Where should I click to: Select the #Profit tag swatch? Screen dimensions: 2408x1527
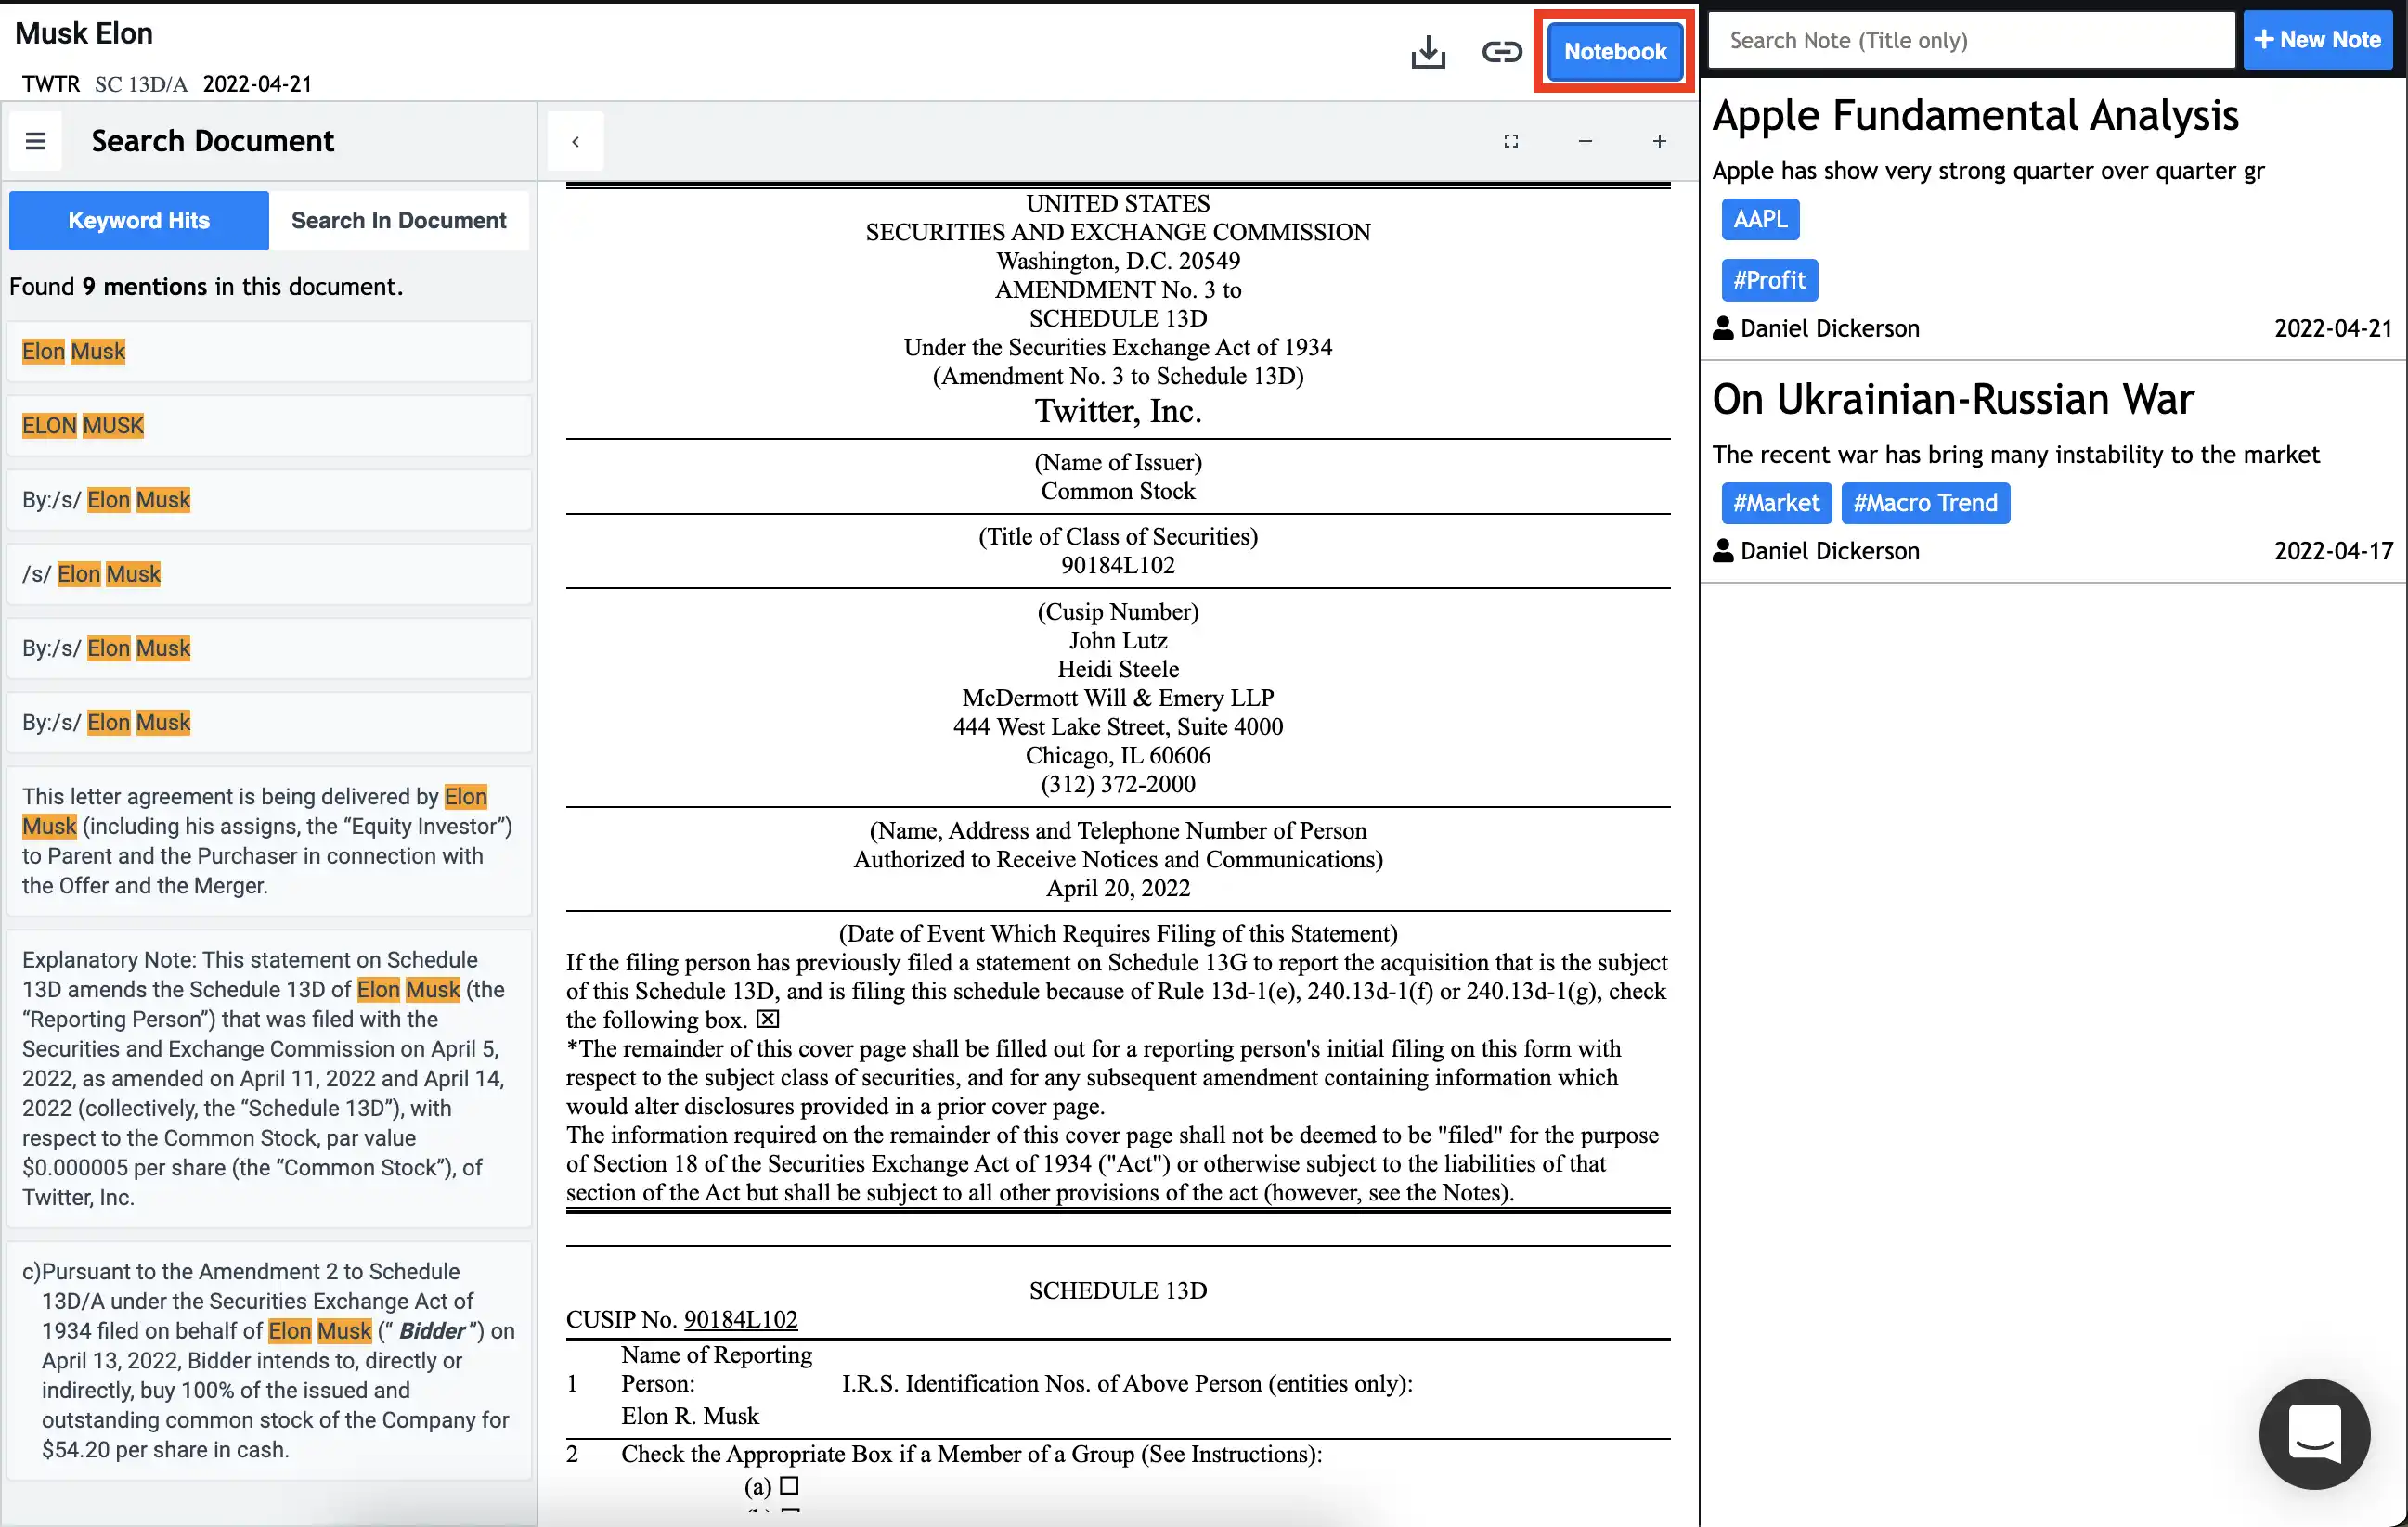point(1768,280)
